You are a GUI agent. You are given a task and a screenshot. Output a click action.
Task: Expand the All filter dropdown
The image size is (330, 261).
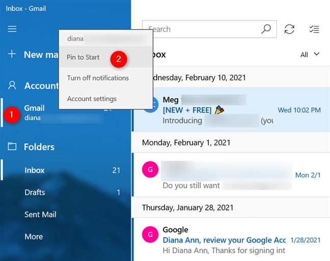[x=310, y=55]
